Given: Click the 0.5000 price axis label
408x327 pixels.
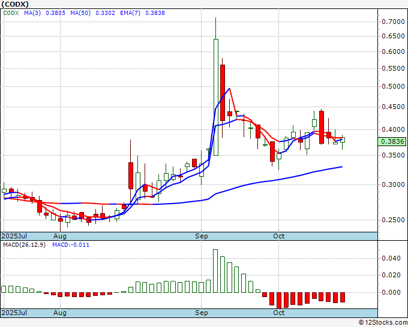Looking at the screenshot, I should coord(393,86).
